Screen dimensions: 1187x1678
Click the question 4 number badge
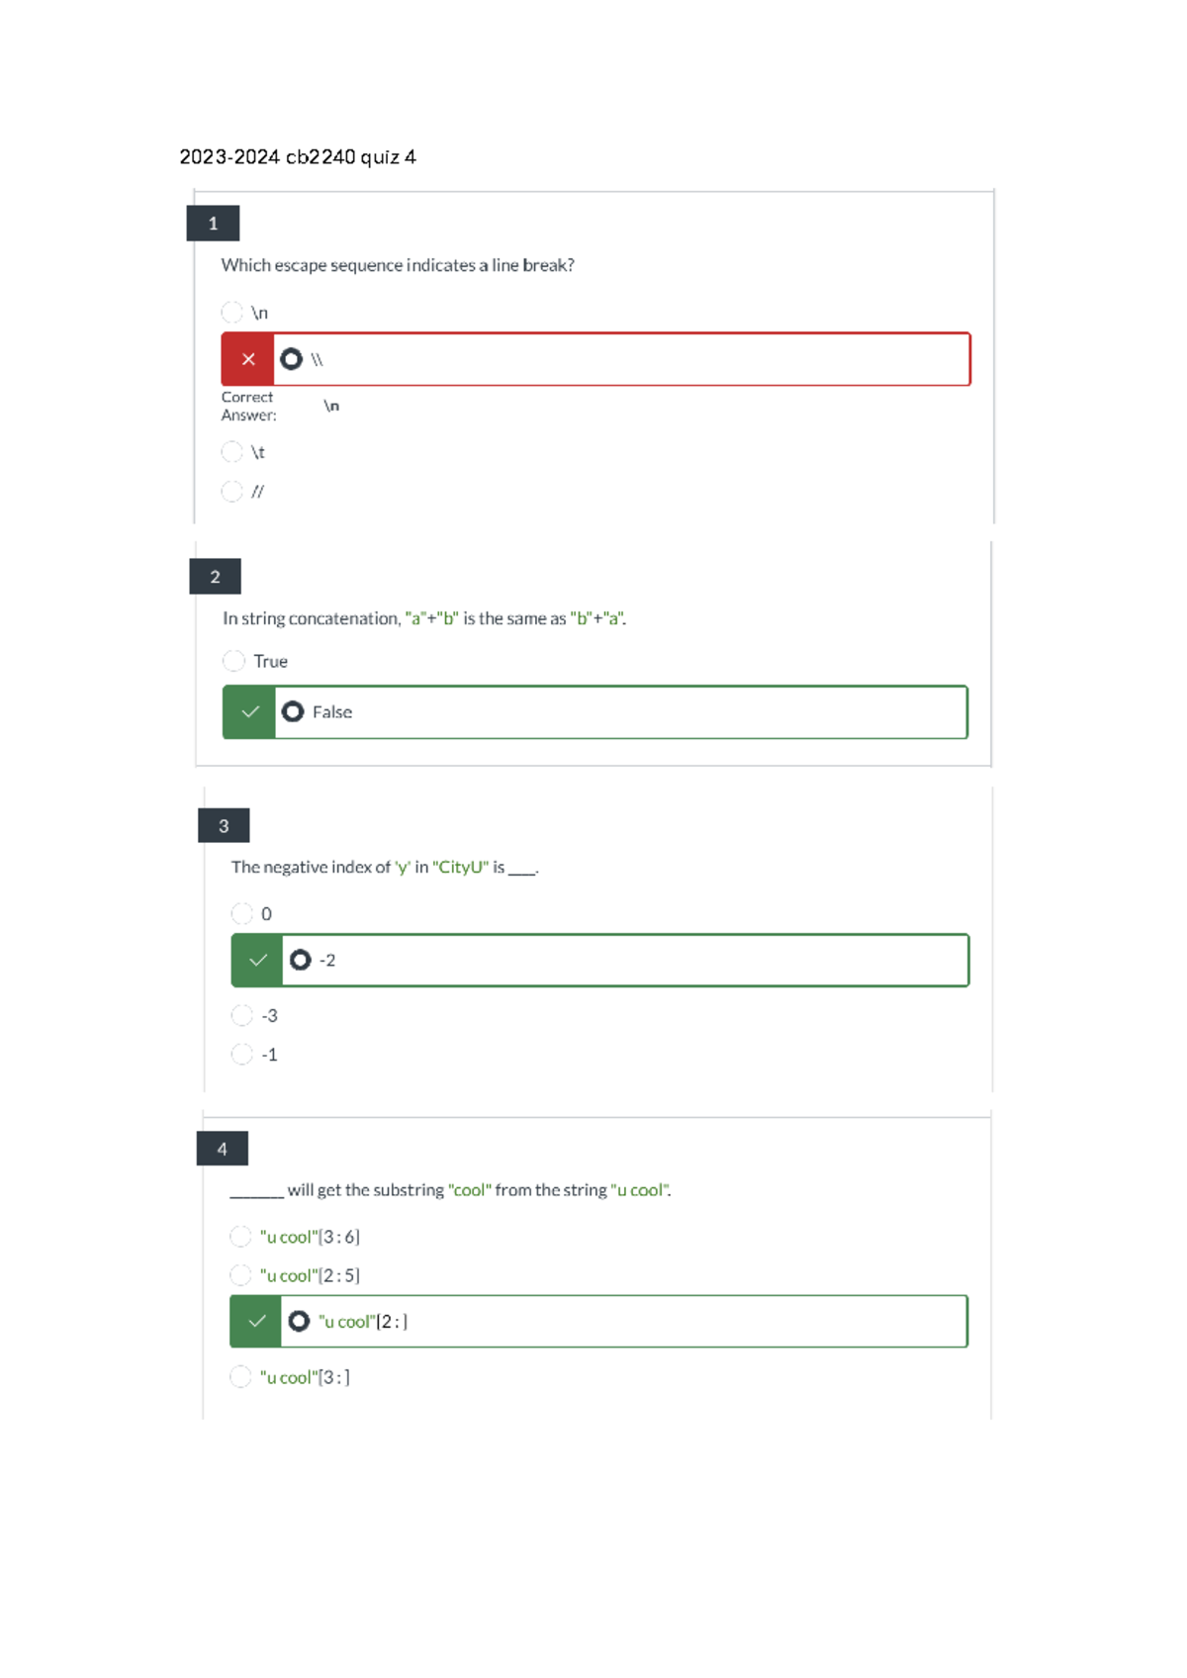[222, 1149]
